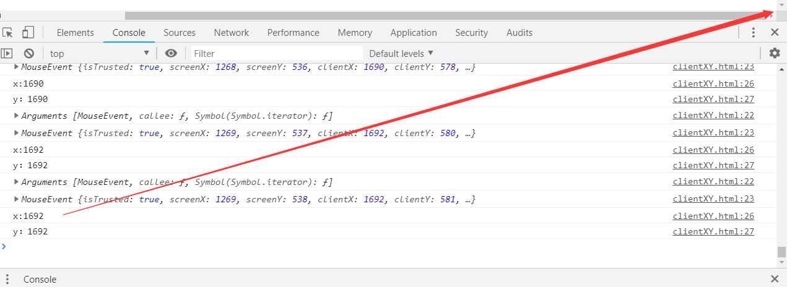
Task: Open the Memory tab
Action: [x=355, y=33]
